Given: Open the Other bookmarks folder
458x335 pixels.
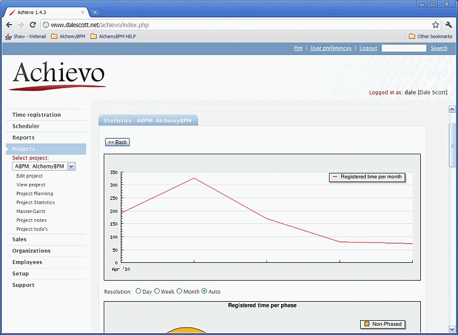Looking at the screenshot, I should tap(431, 37).
